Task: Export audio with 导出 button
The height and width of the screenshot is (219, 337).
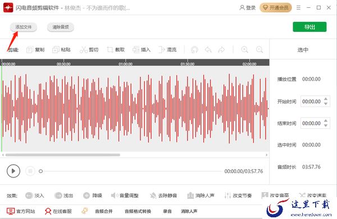Action: (309, 27)
